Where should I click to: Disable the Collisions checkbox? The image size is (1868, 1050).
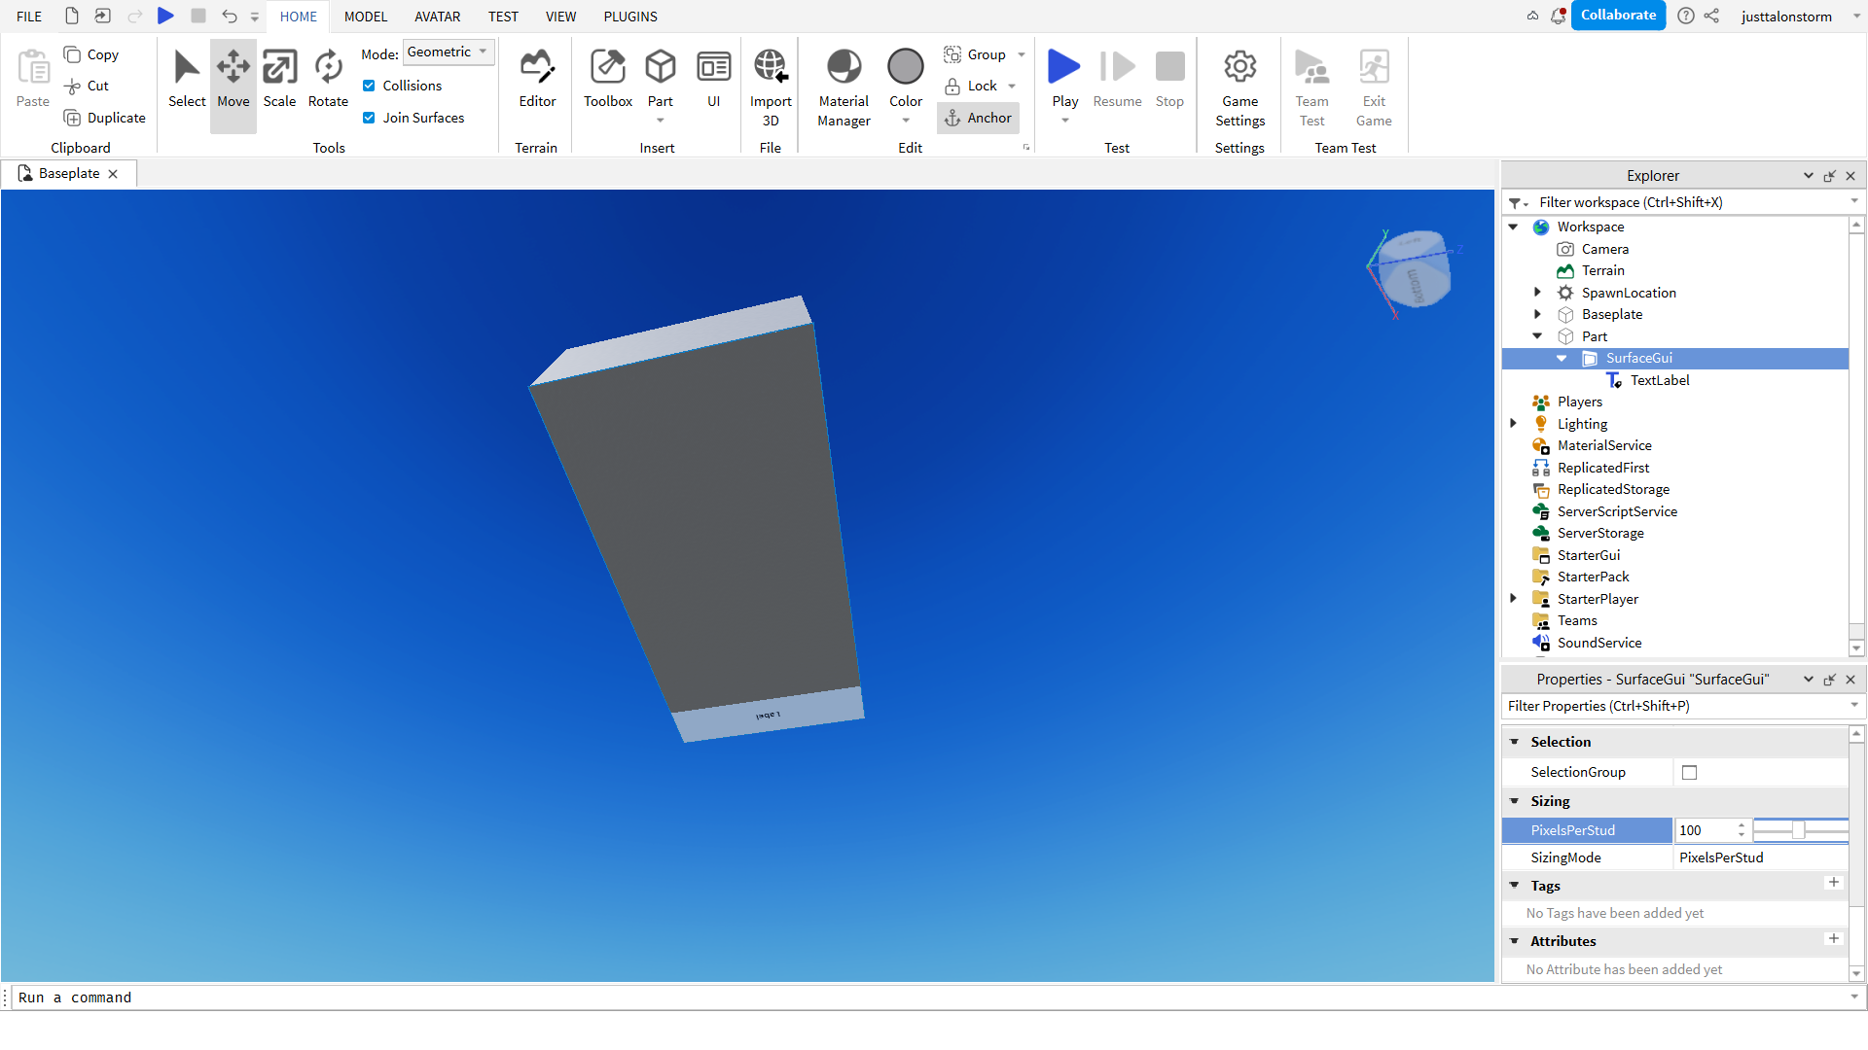[369, 86]
